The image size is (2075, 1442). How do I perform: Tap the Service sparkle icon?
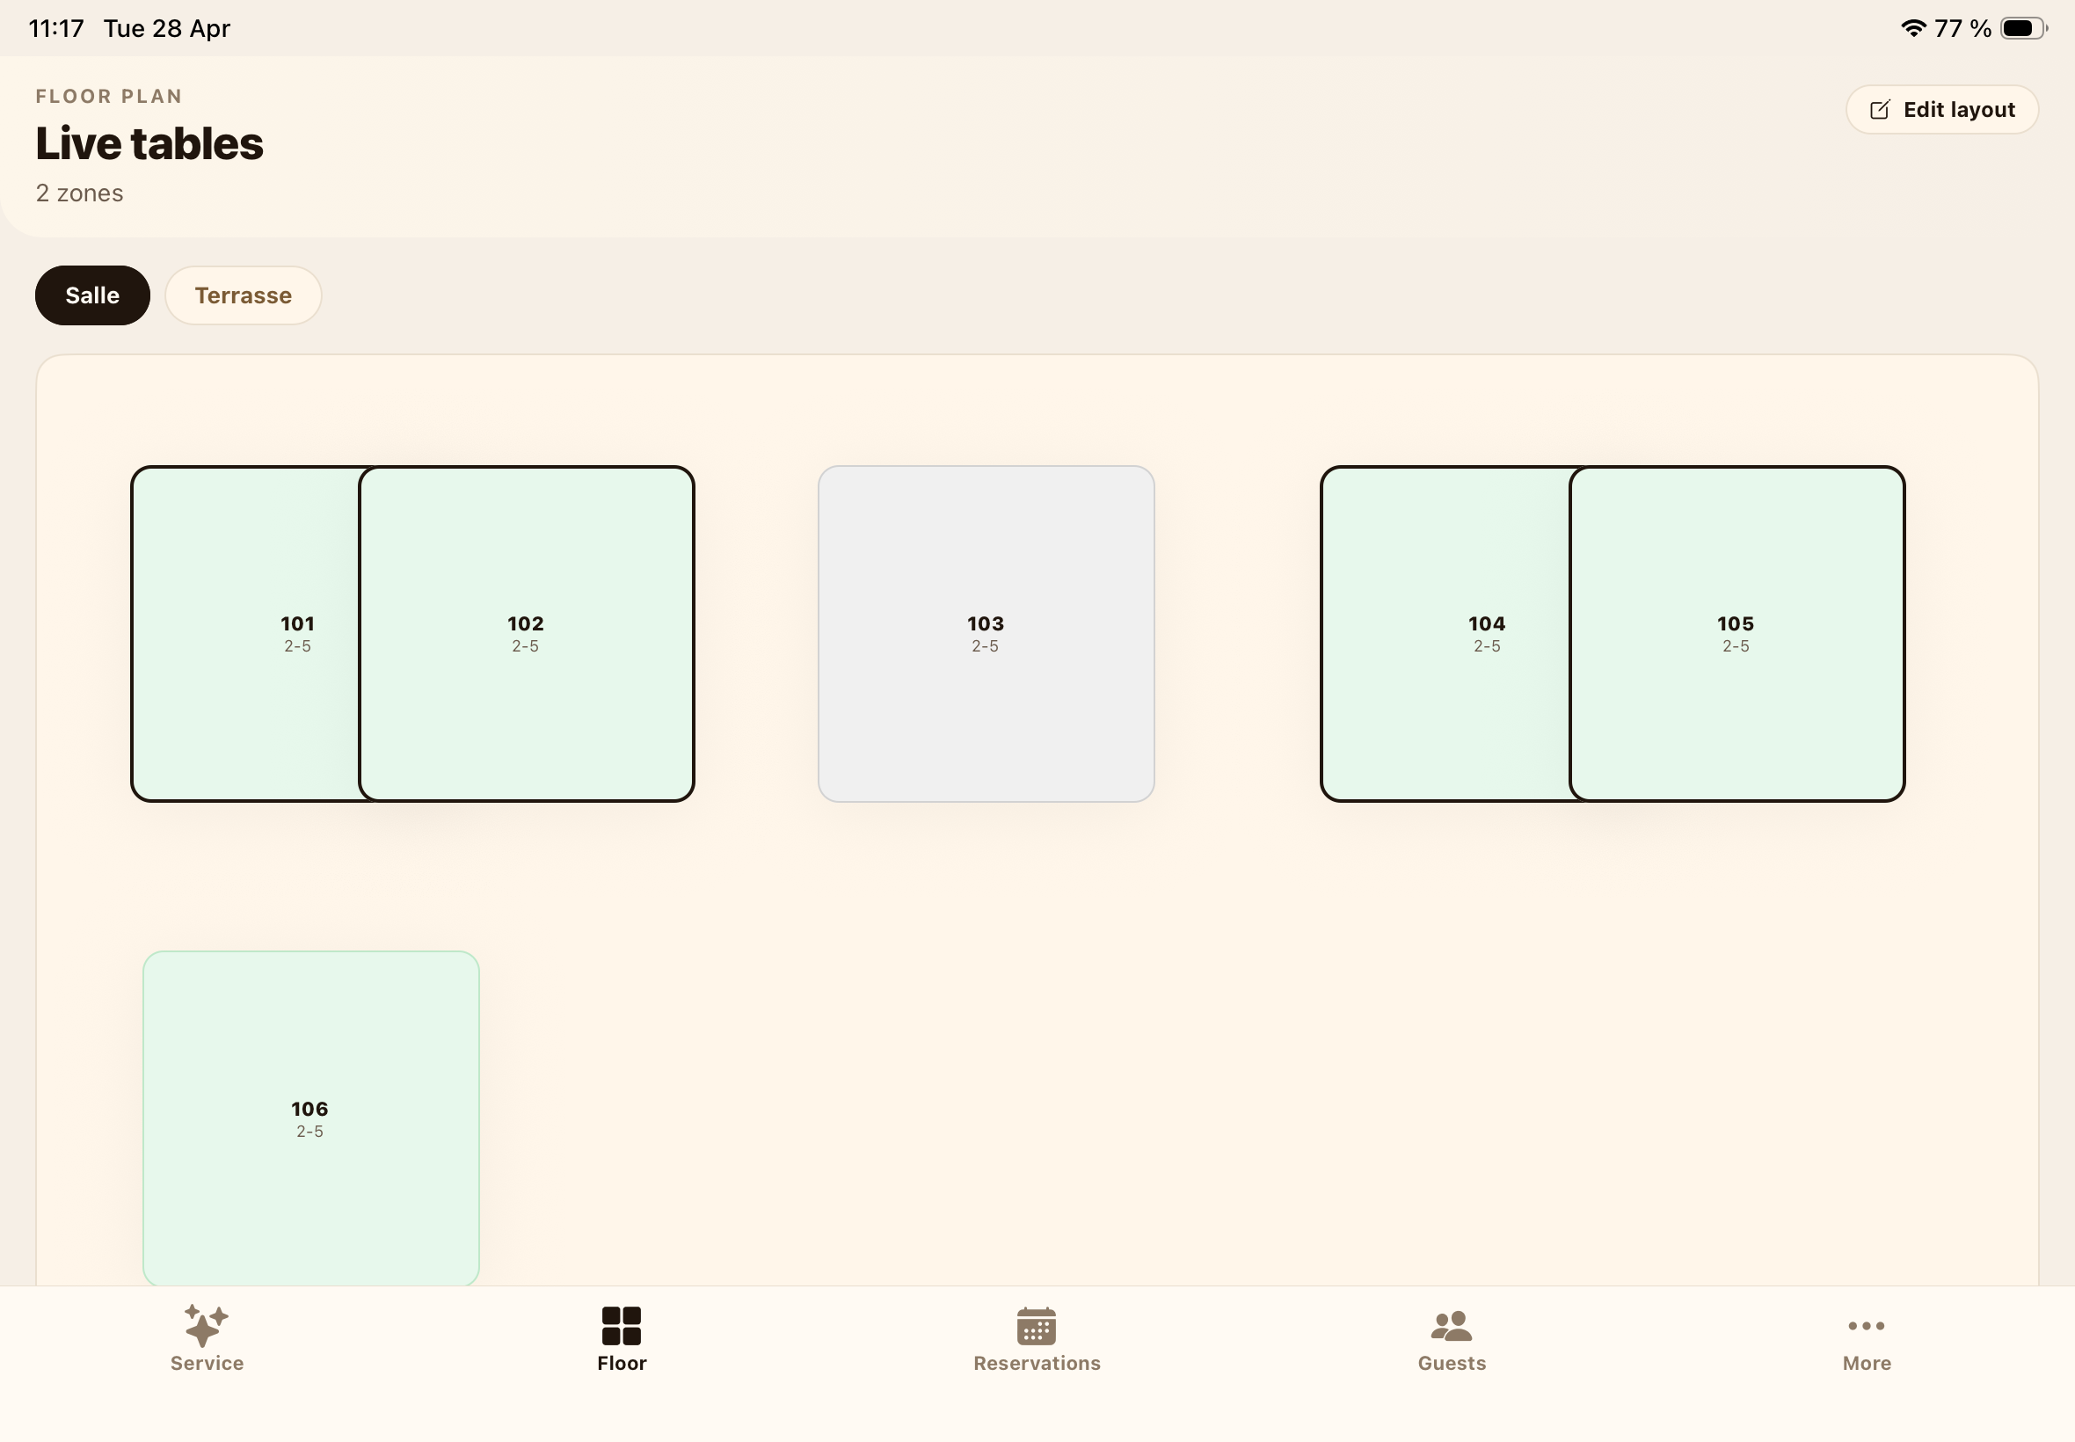coord(206,1325)
